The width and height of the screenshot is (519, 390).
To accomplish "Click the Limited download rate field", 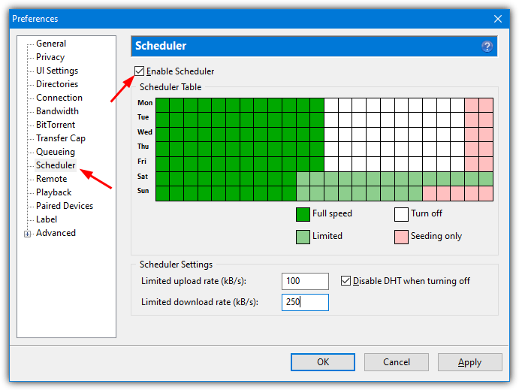I will (305, 302).
